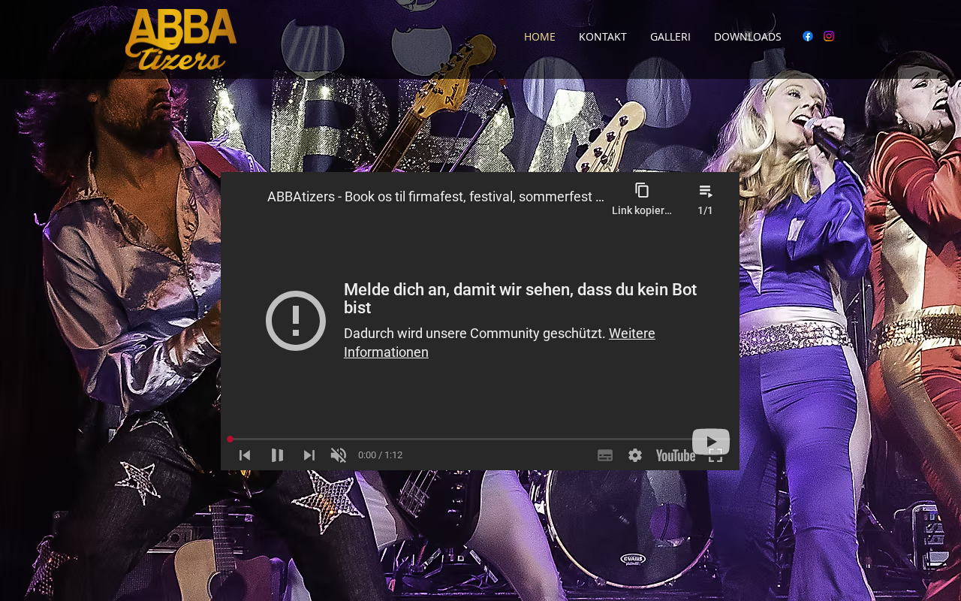Go to HOME menu item
This screenshot has height=601, width=961.
[540, 37]
